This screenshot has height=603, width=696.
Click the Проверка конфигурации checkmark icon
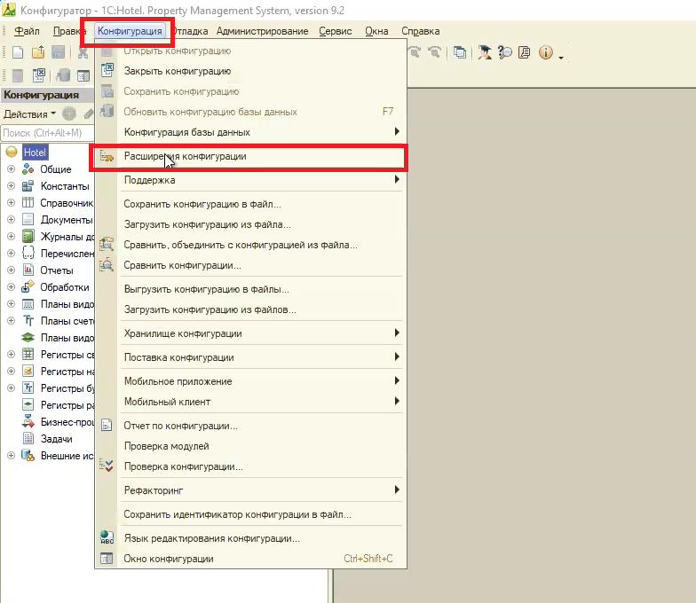[x=107, y=466]
